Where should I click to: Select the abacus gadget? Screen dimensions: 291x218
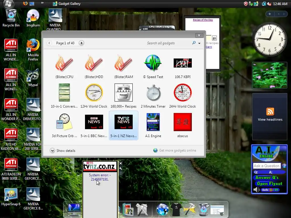coord(183,126)
